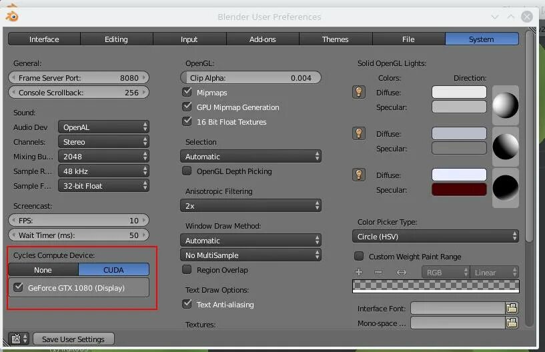Open Color Picker Type Circle (HSV) dropdown
This screenshot has height=352, width=545.
[x=436, y=236]
